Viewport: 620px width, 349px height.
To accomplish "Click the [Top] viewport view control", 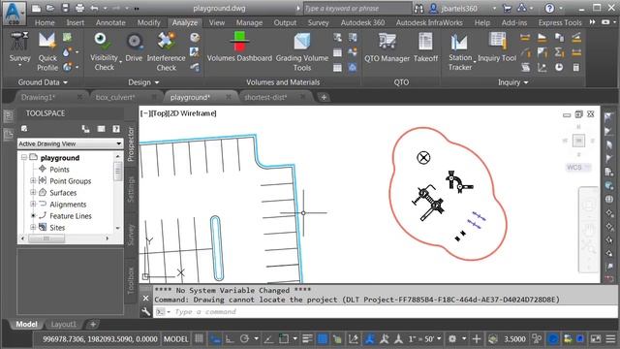I will coord(159,113).
